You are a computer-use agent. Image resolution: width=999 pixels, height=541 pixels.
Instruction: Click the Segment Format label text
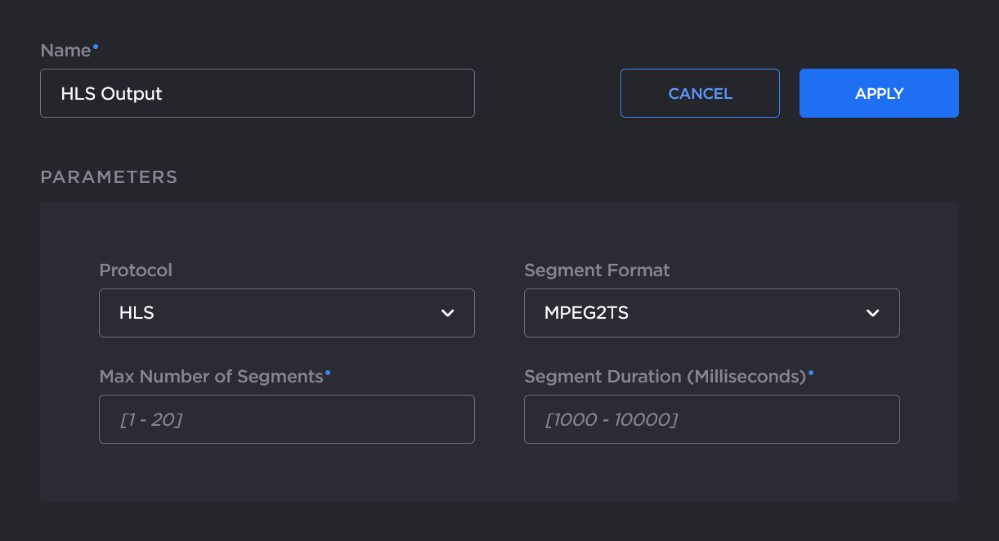597,270
